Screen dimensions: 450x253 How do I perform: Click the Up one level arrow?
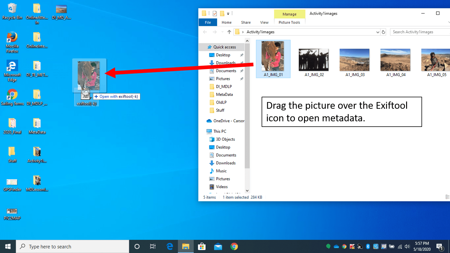tap(229, 32)
